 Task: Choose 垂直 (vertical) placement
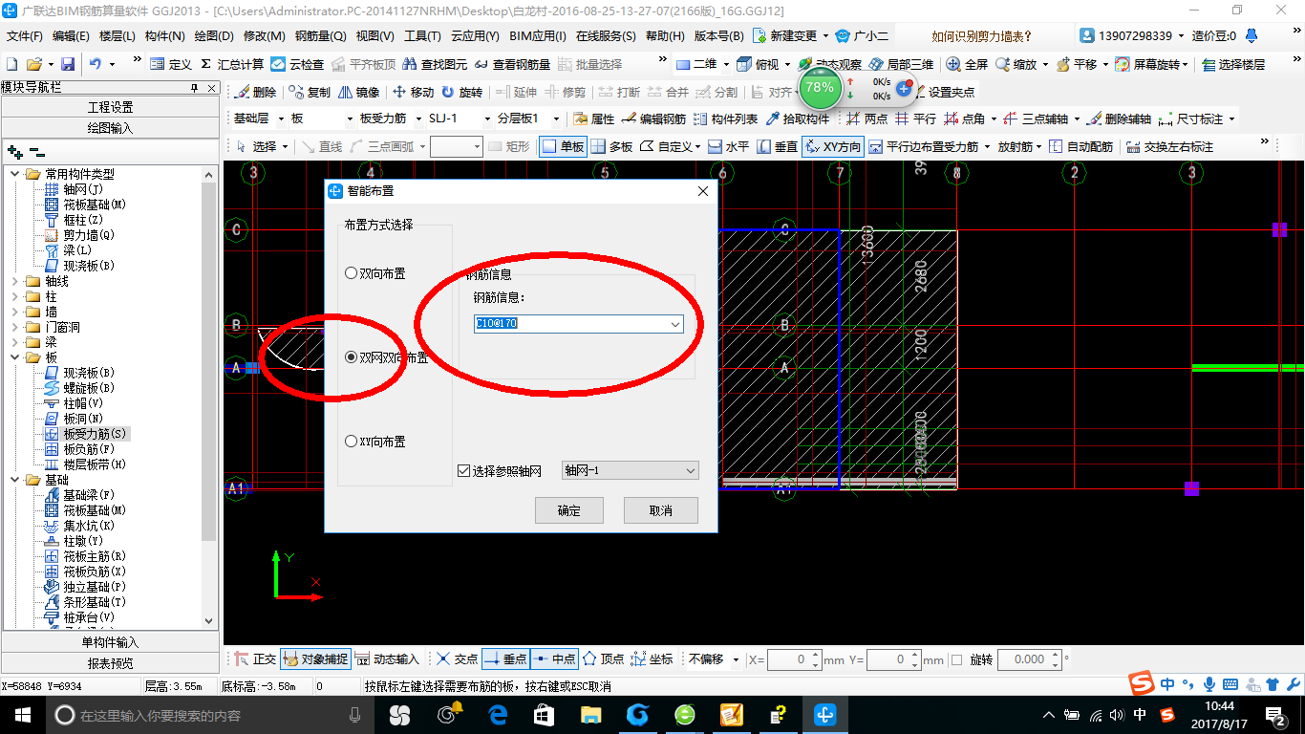pos(777,146)
